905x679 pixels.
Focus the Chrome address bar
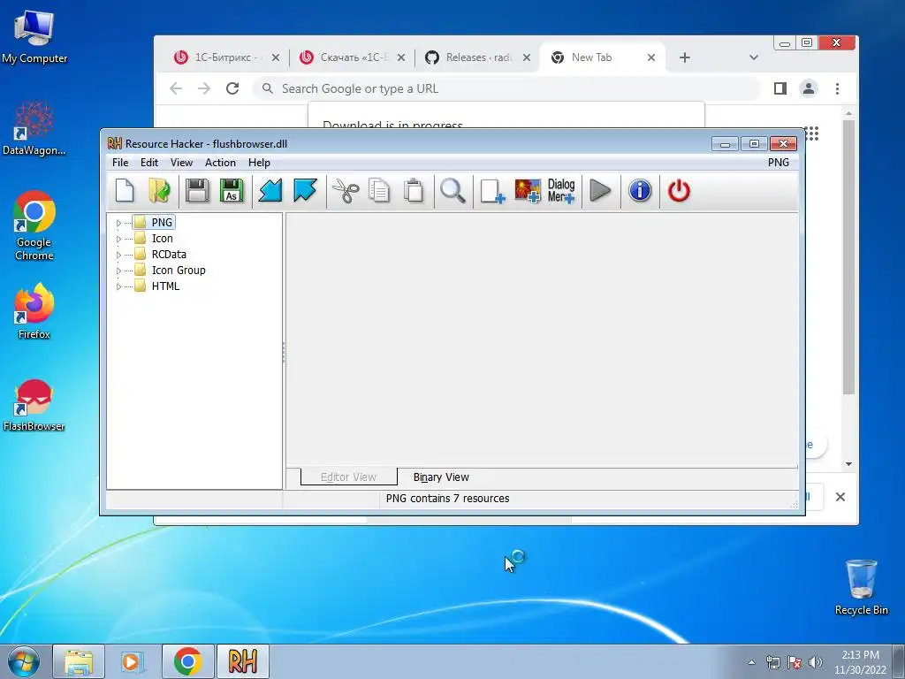[506, 88]
